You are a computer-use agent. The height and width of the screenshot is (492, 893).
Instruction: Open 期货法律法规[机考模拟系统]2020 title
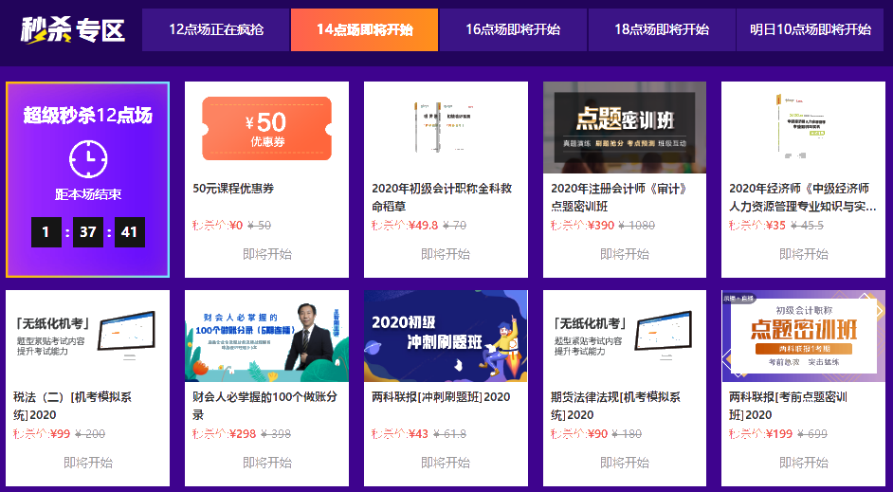coord(615,406)
